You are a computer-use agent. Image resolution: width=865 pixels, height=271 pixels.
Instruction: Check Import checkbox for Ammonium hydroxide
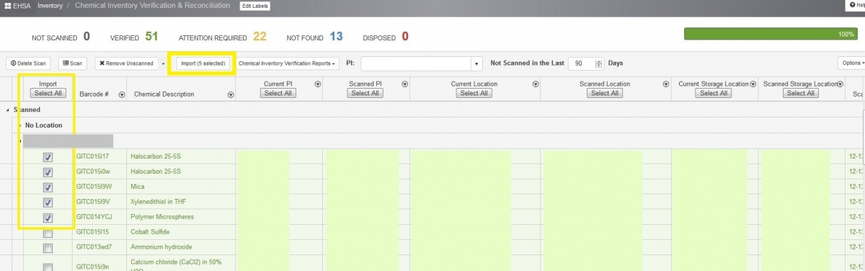click(48, 248)
